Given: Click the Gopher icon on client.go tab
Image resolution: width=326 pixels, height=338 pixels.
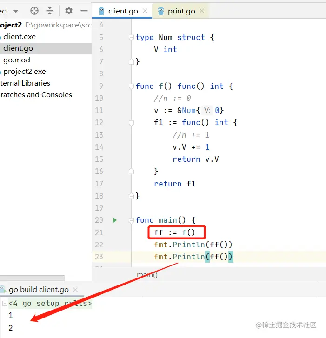Looking at the screenshot, I should [101, 11].
